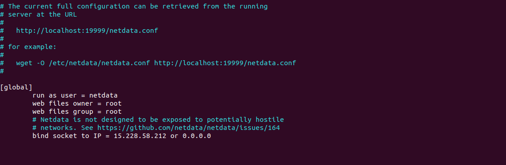Click 'root' value of web files group
This screenshot has height=165, width=506.
tap(114, 111)
